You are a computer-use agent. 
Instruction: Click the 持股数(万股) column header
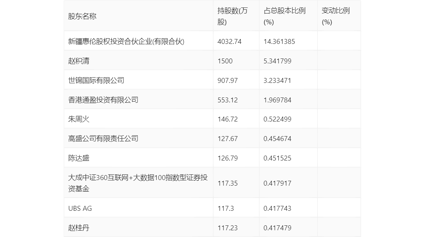point(233,16)
